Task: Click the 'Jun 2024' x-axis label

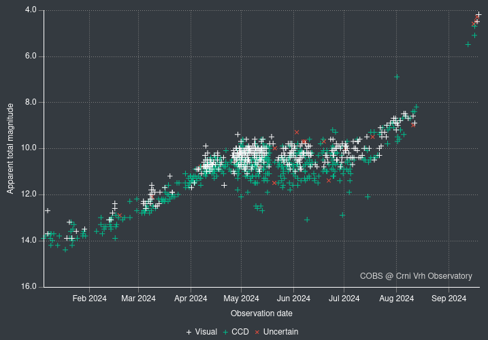Action: (x=293, y=299)
